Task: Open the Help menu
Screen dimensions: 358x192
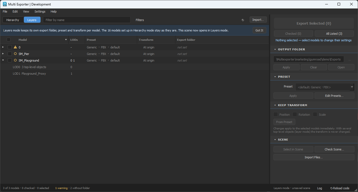Action: pos(54,11)
